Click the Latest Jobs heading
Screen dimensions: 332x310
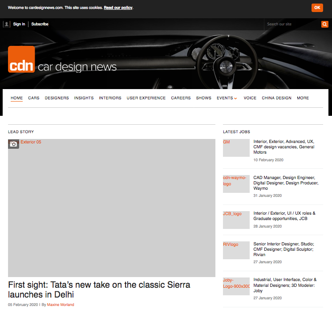[x=236, y=132]
